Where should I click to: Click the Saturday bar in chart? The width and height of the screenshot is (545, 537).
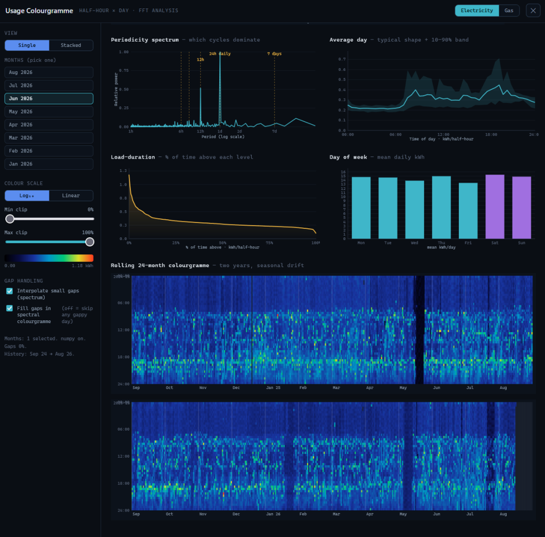[x=494, y=206]
